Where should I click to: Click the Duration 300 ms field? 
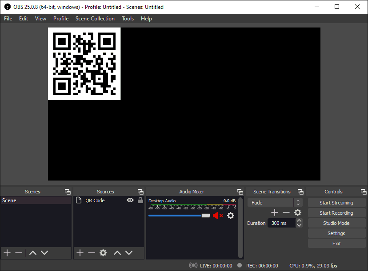282,223
